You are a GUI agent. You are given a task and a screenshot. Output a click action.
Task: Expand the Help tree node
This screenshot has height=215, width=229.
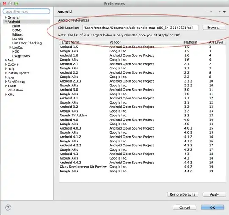point(6,69)
